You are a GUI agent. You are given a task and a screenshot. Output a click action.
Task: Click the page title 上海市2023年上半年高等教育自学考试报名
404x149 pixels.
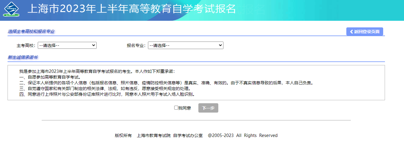click(x=131, y=9)
